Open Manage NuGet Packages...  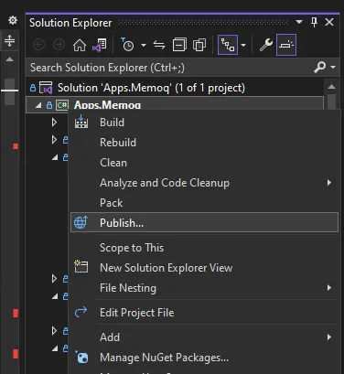coord(204,358)
